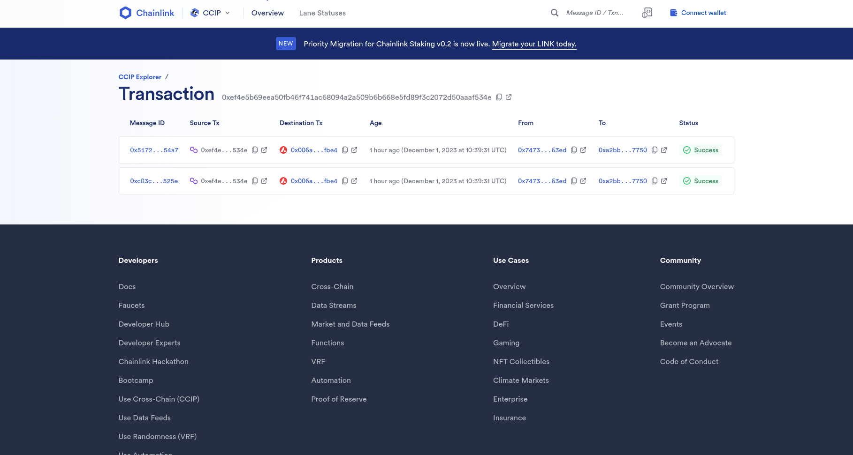Copy source transaction 0xef4e...534e in second row
853x455 pixels.
tap(254, 181)
